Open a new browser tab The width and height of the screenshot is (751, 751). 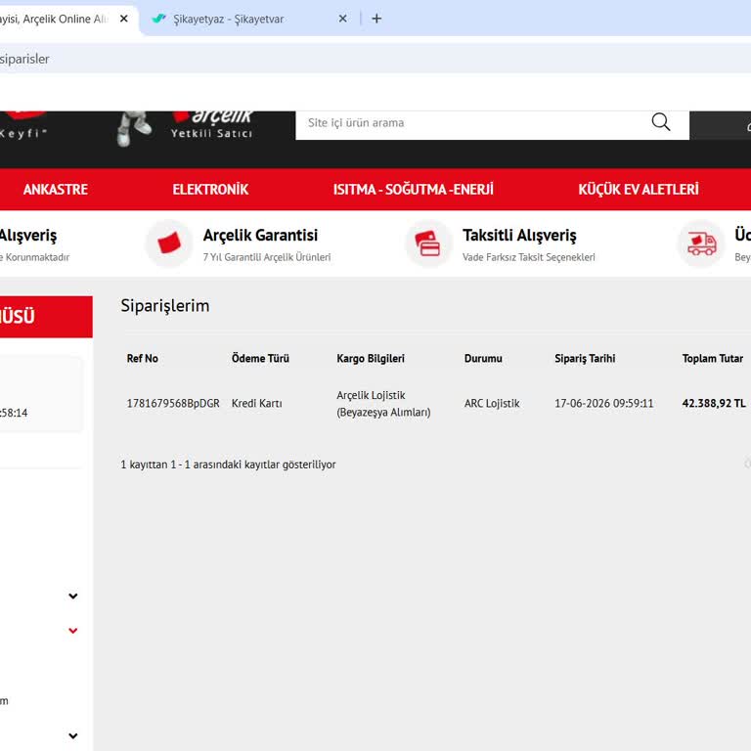coord(376,19)
